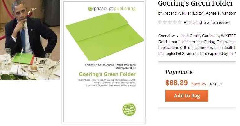This screenshot has width=240, height=126.
Task: Open 'Be the first to write a review'
Action: 207,23
